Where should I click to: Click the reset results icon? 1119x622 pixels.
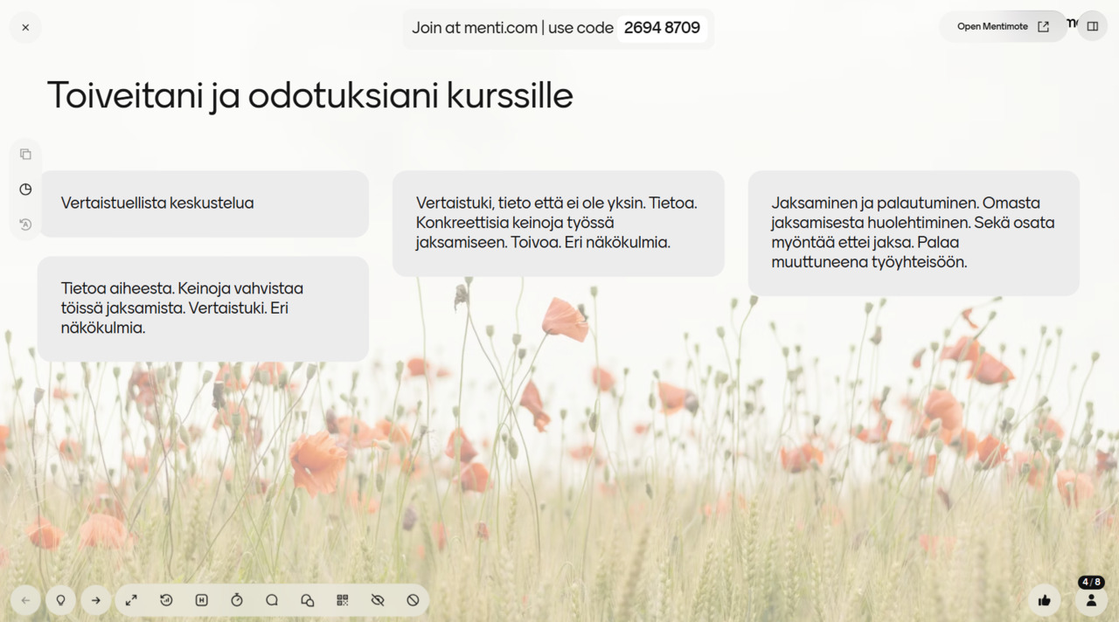pyautogui.click(x=166, y=600)
